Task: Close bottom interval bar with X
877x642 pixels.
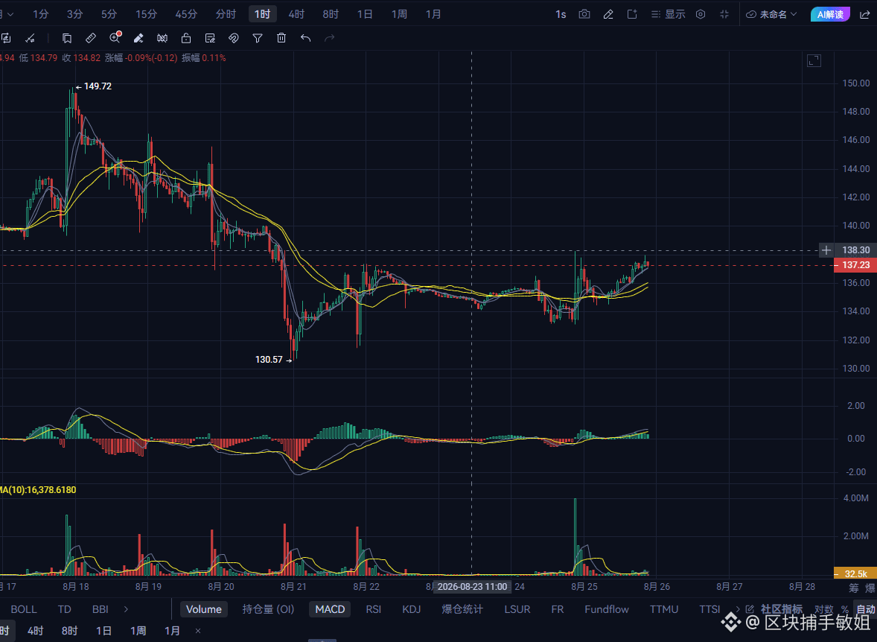Action: tap(198, 631)
